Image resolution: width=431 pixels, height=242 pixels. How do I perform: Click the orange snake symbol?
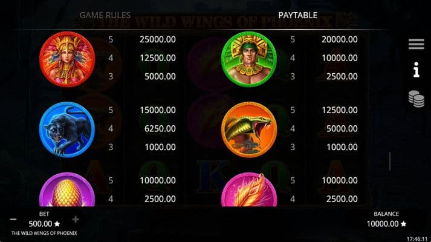point(249,129)
